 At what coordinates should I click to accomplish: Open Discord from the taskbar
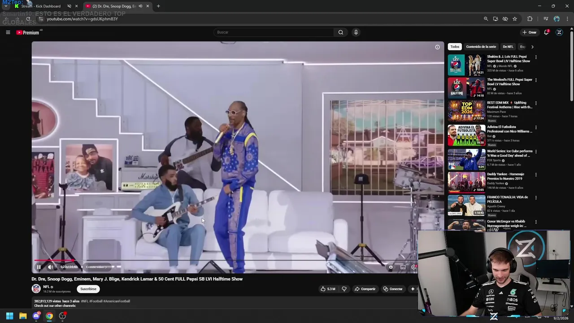36,316
